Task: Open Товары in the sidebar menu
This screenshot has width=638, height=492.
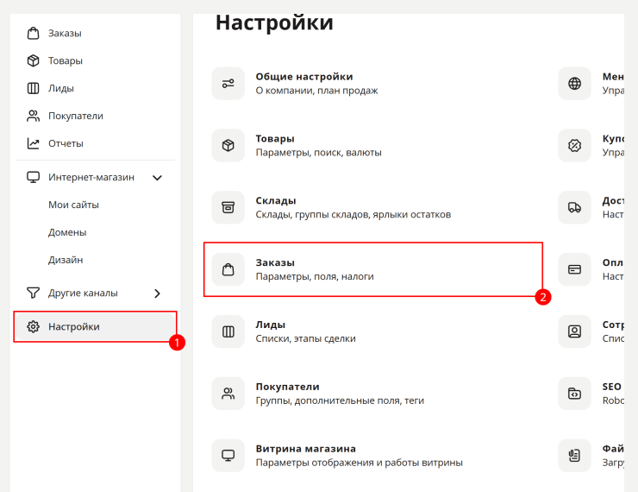Action: (x=66, y=61)
